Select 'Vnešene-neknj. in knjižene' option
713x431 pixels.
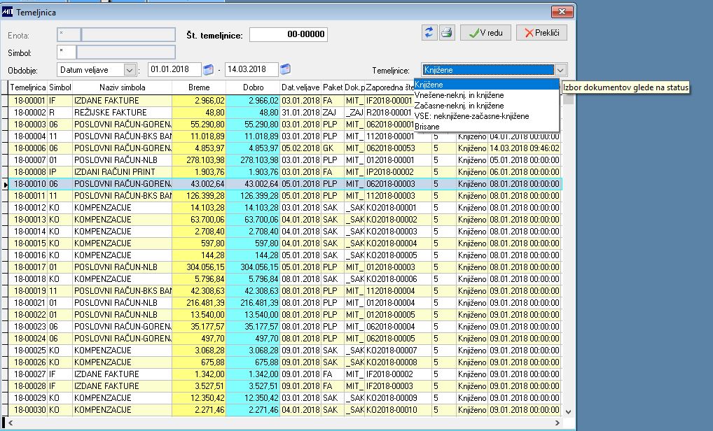[x=459, y=95]
